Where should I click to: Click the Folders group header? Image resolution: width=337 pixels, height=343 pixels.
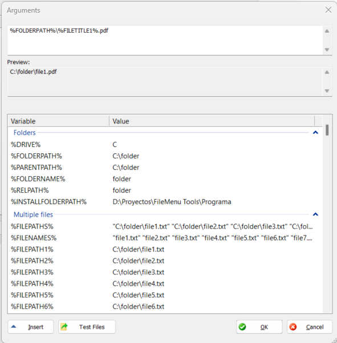tap(25, 133)
